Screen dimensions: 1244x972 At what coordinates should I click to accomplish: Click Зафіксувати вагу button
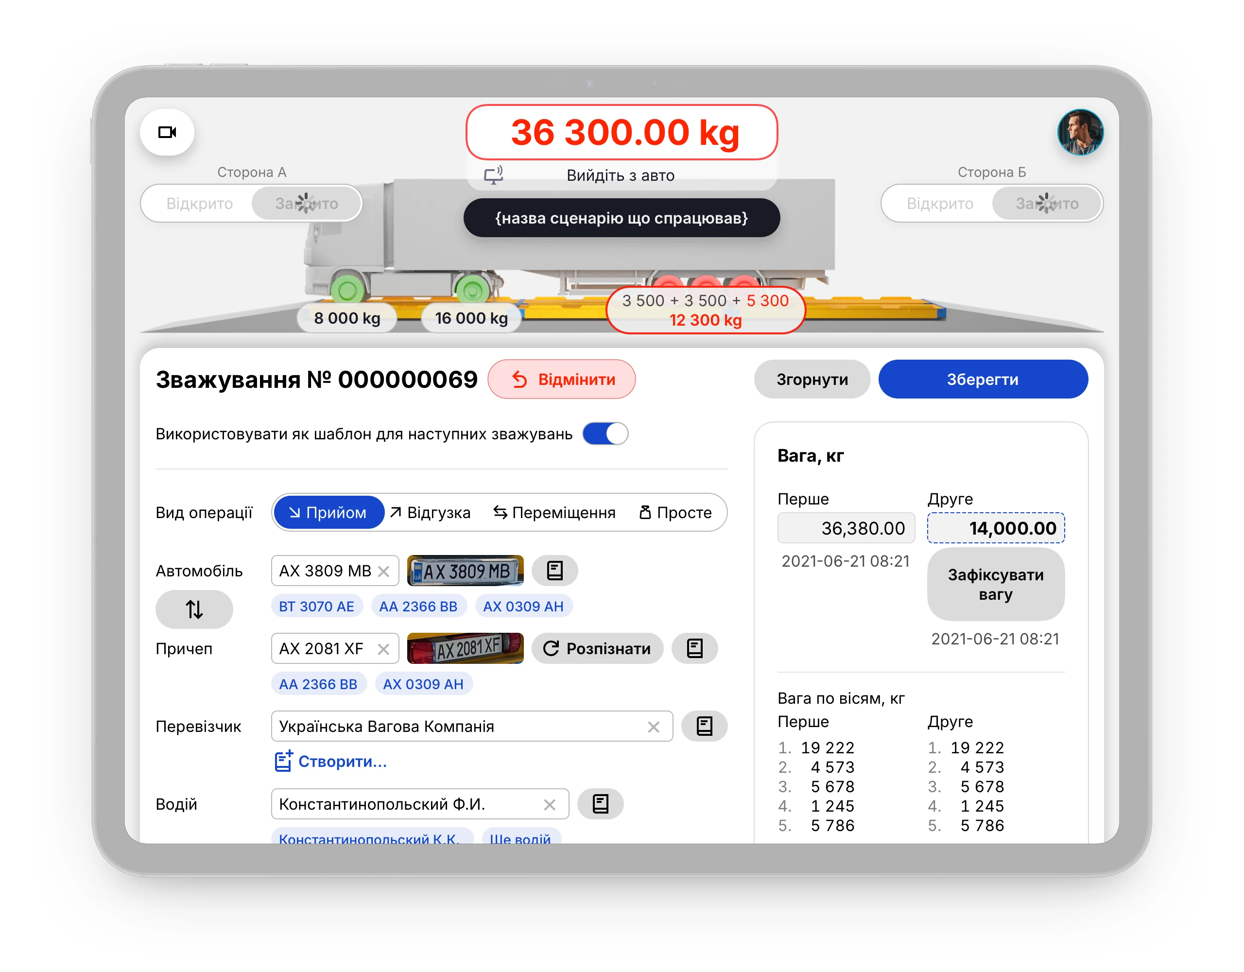995,584
